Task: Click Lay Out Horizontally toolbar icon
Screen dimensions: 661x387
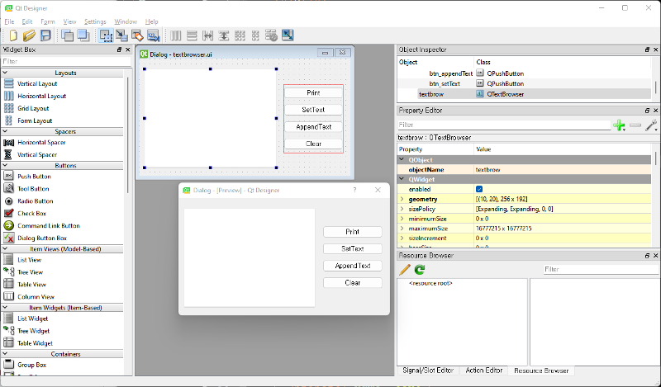Action: tap(176, 35)
